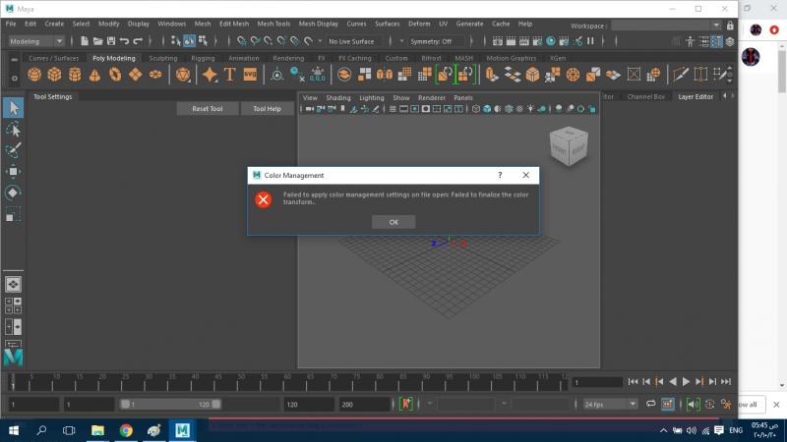Click OK in the Color Management dialog
This screenshot has height=442, width=787.
(393, 222)
